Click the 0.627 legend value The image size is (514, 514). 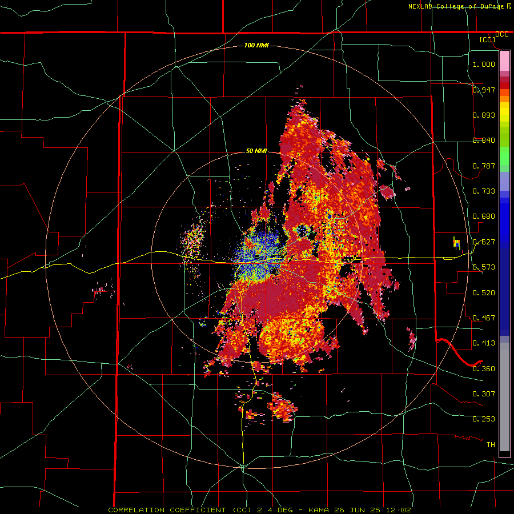click(x=484, y=242)
